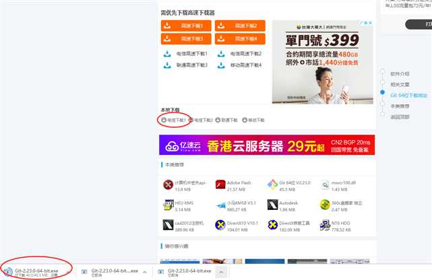Click the 移动下载 local download link
The width and height of the screenshot is (432, 280).
coord(253,120)
